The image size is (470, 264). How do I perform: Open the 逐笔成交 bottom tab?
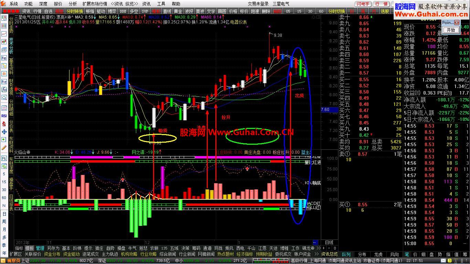[91, 254]
